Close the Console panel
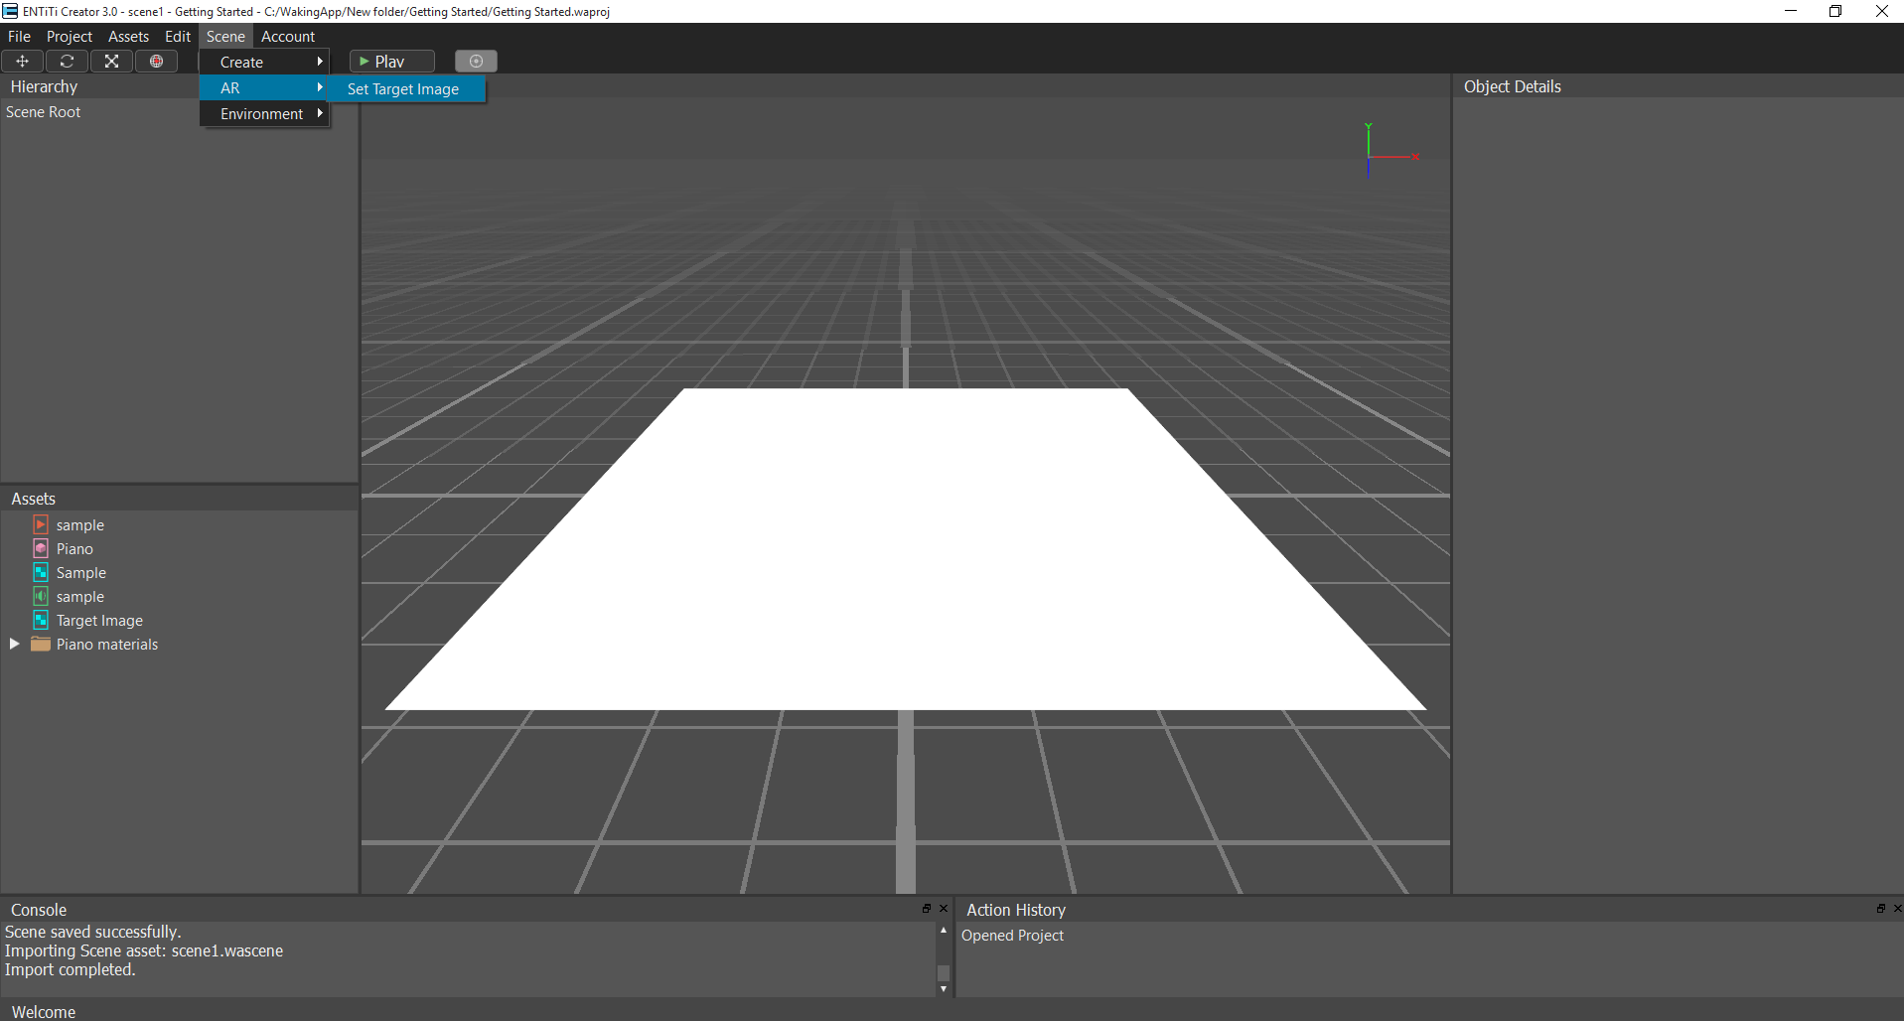1904x1021 pixels. [944, 908]
